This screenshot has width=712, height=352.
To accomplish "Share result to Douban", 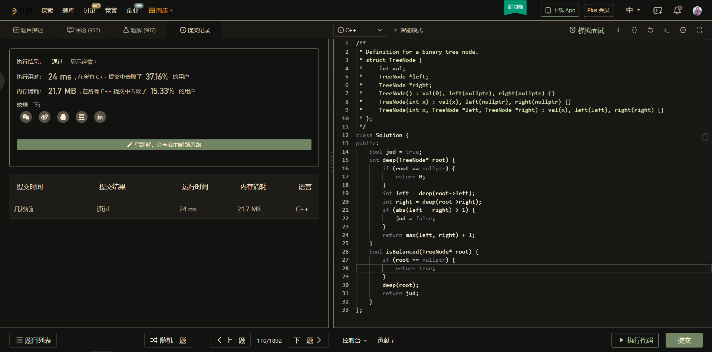I will 82,117.
